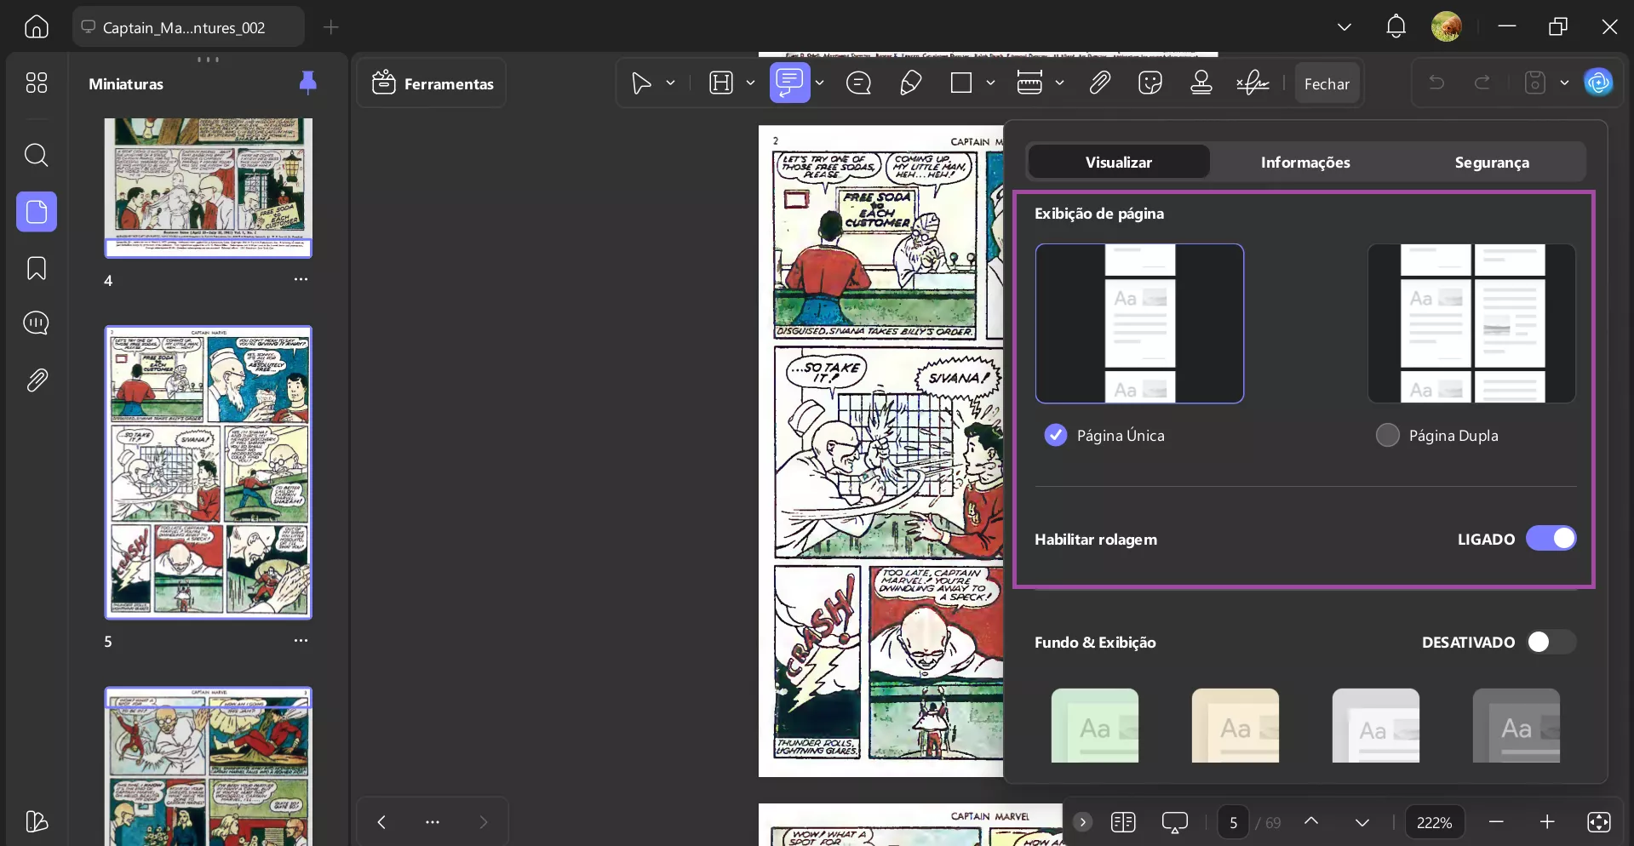This screenshot has width=1634, height=846.
Task: Click the attach file paperclip toolbar icon
Action: [x=1099, y=83]
